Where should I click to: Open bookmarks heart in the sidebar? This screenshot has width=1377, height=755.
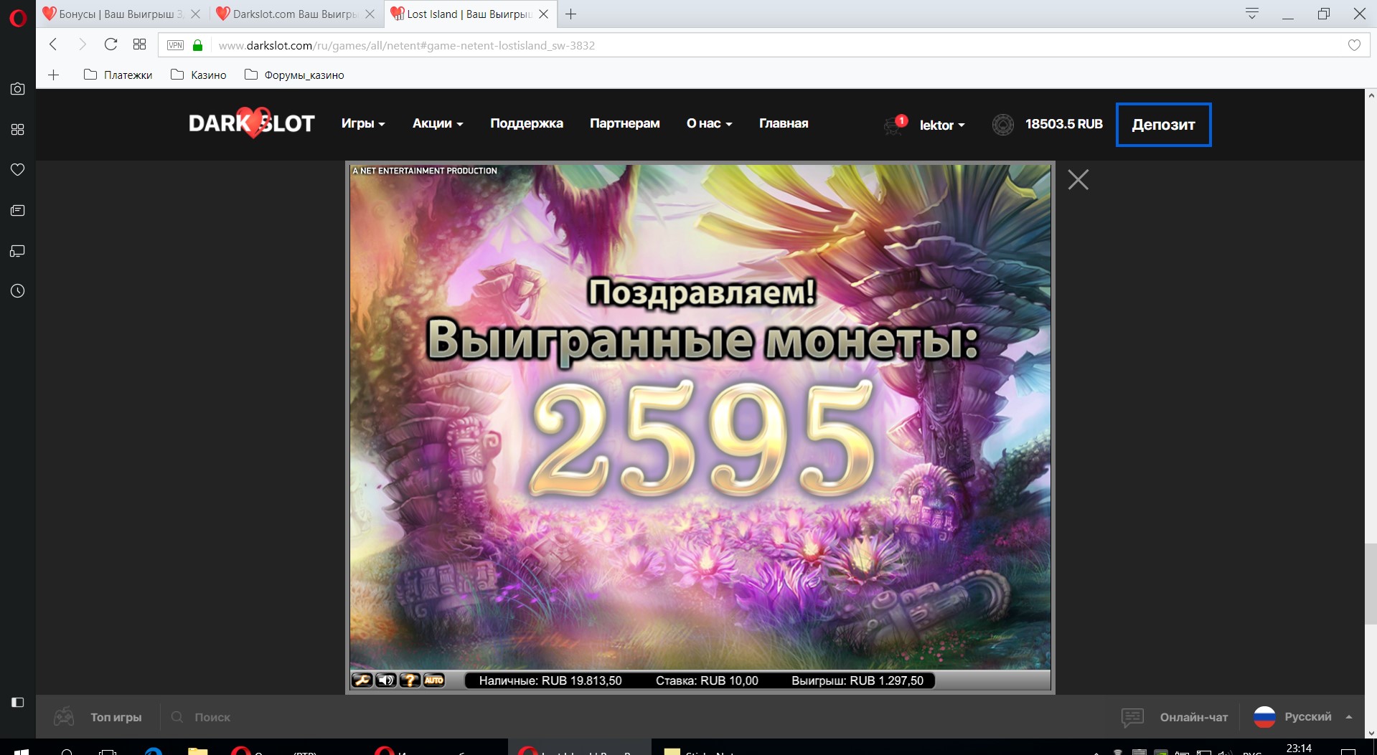click(x=17, y=170)
